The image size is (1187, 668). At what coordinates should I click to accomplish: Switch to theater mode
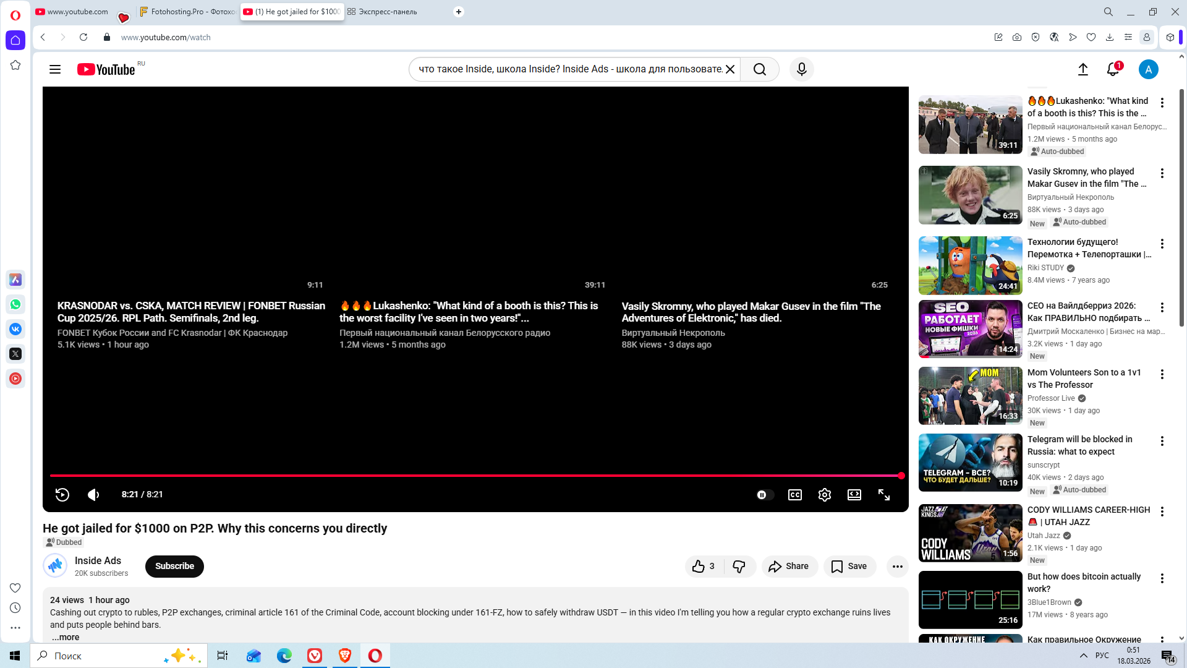click(854, 495)
